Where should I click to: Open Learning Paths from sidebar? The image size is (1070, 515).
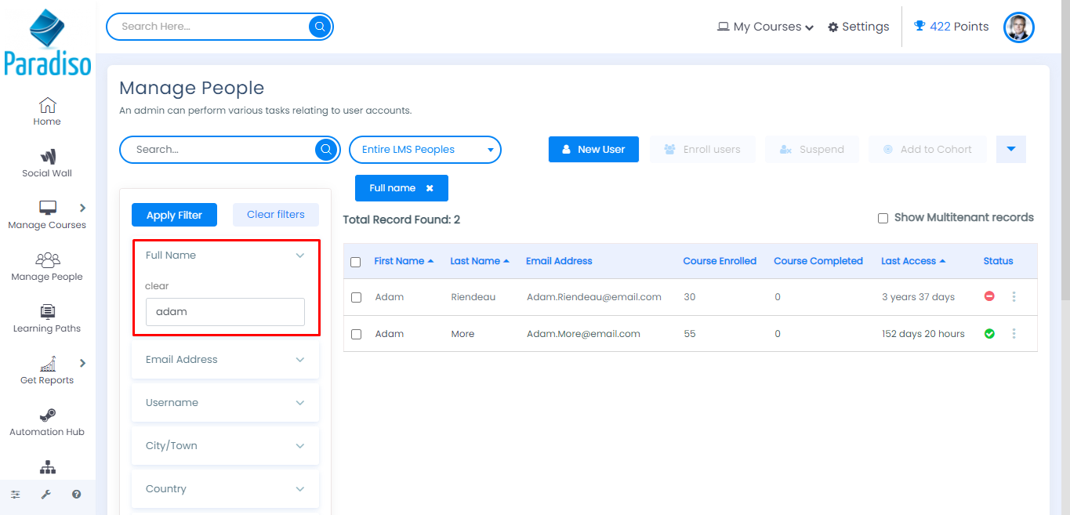point(47,312)
